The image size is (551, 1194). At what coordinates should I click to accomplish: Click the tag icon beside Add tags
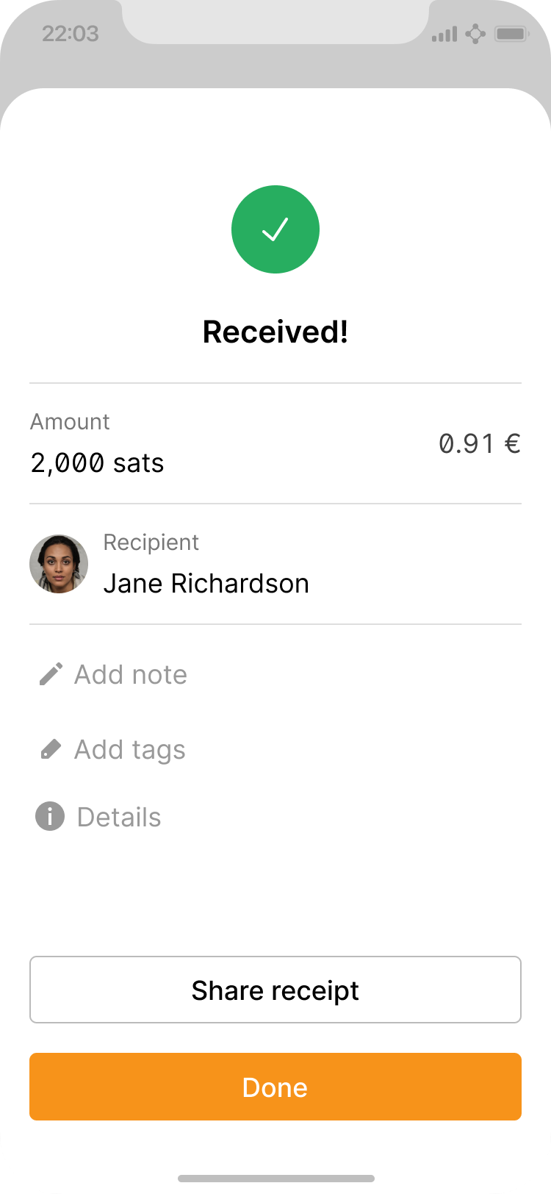click(50, 749)
